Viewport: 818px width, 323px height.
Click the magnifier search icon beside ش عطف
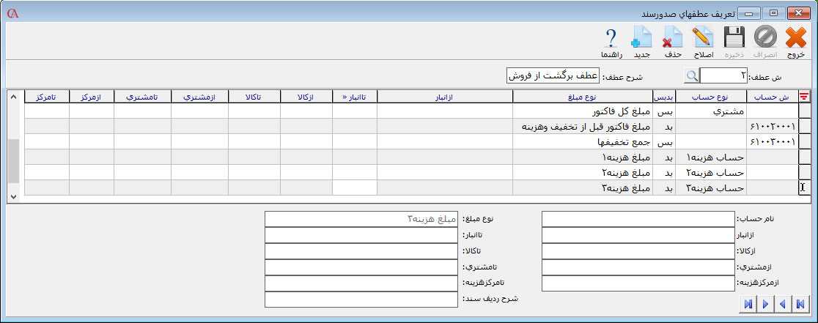pyautogui.click(x=692, y=76)
